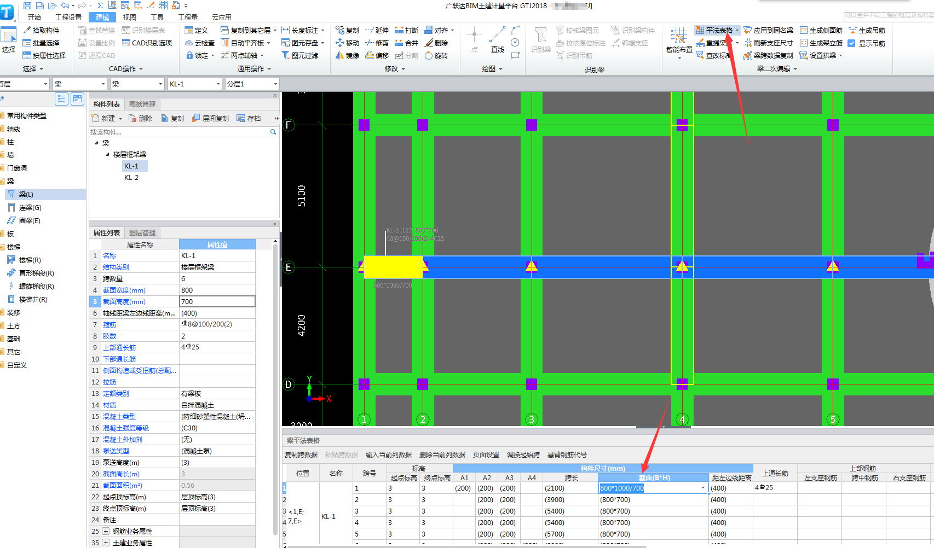Click the 云检查 cloud check tool
934x548 pixels.
[200, 43]
